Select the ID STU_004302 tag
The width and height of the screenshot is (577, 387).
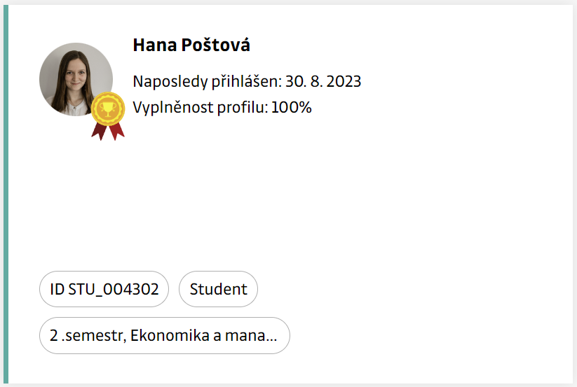104,289
